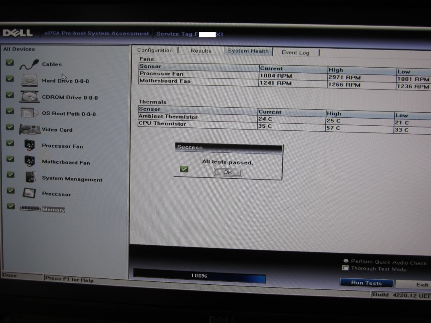The image size is (431, 323).
Task: Select Perform Quick Audio Check option
Action: 346,261
